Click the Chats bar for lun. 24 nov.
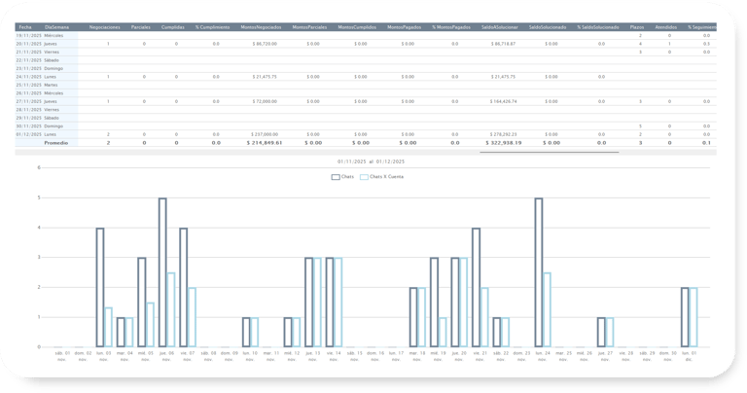Screen dimensions: 747x393 click(x=539, y=272)
